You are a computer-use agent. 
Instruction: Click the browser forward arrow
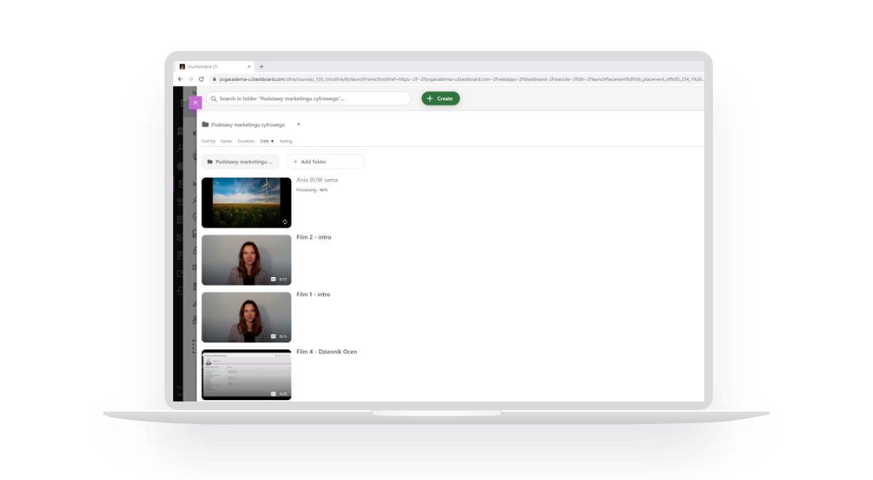[x=191, y=79]
